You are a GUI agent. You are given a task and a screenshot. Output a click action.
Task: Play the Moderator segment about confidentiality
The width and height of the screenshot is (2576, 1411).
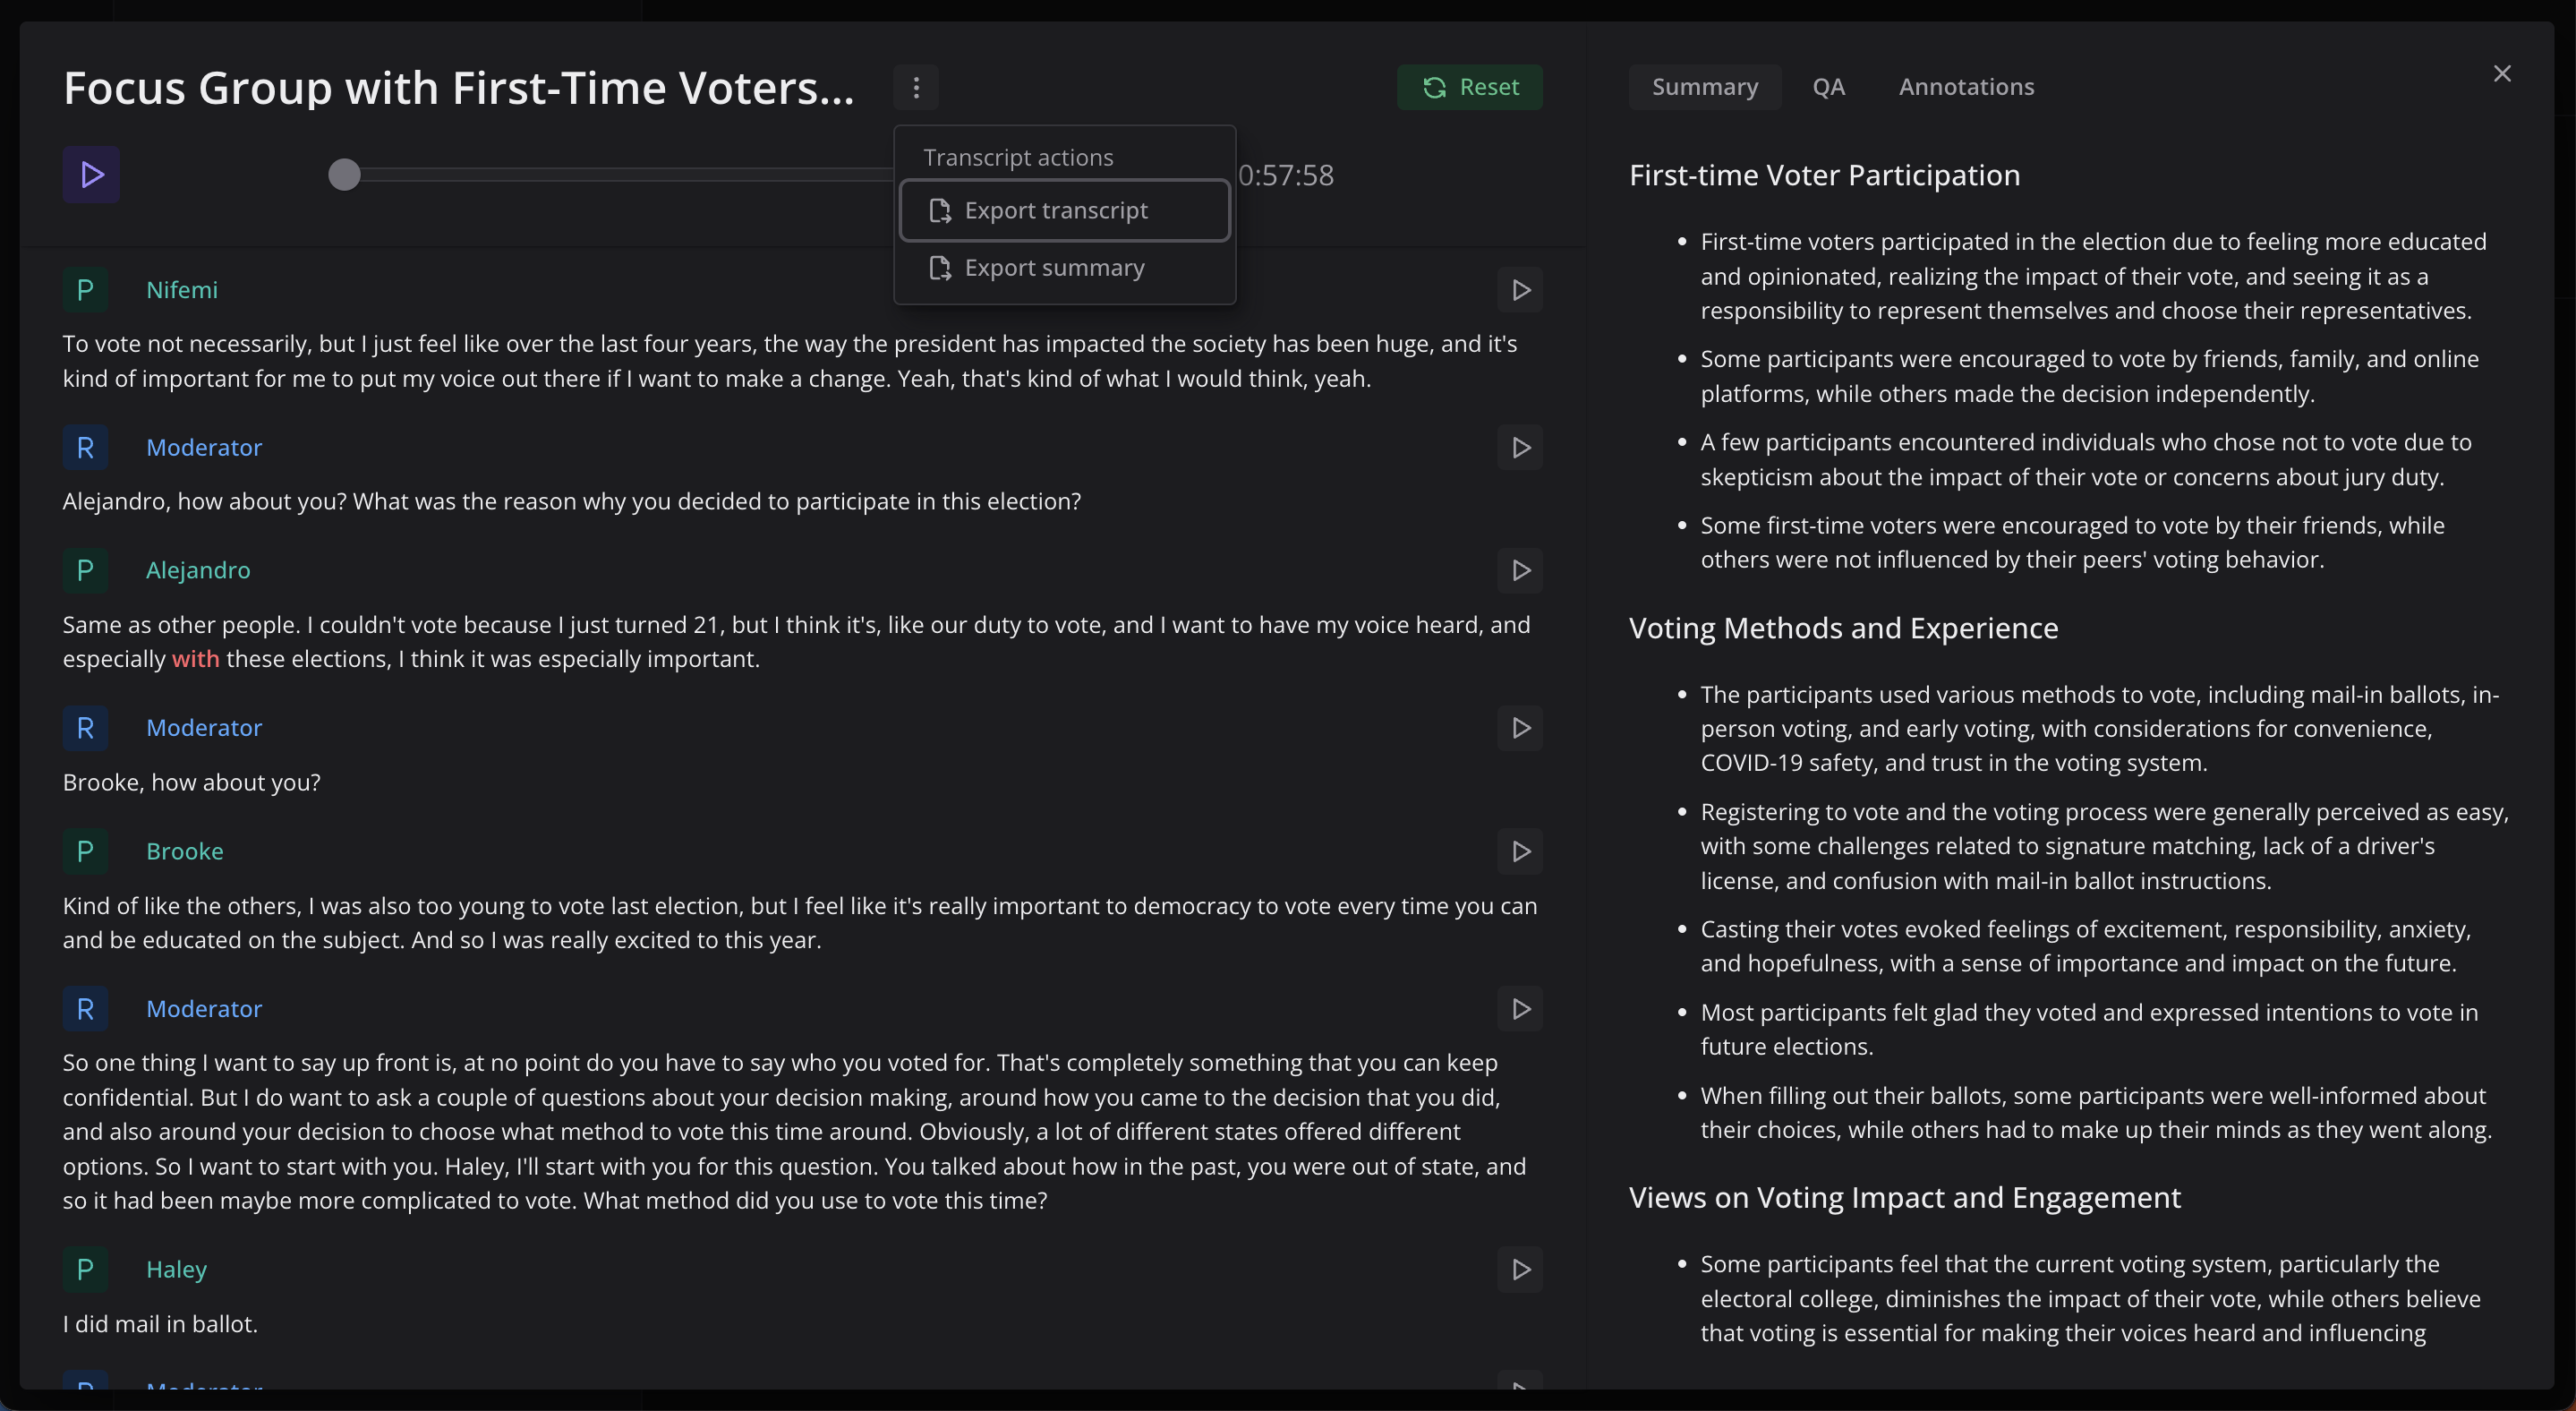(1520, 1009)
